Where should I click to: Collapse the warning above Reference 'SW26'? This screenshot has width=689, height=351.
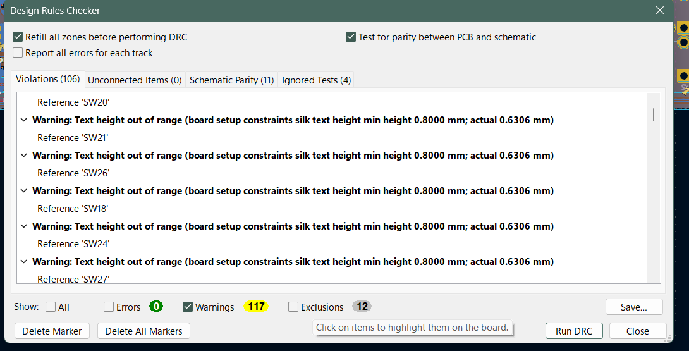pyautogui.click(x=24, y=156)
